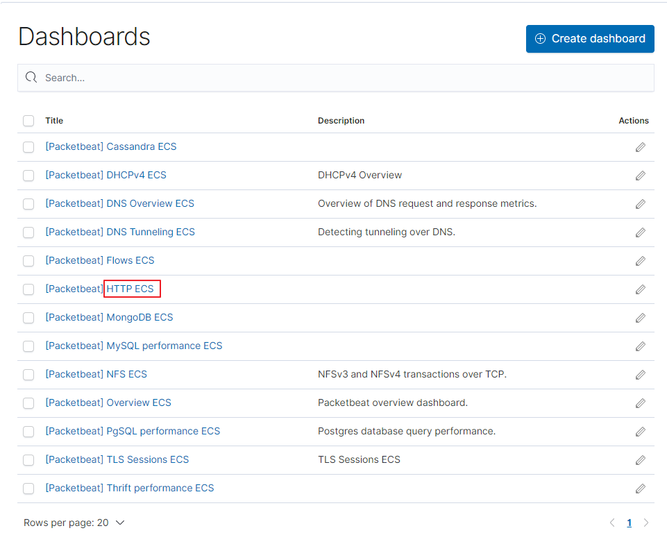Image resolution: width=667 pixels, height=542 pixels.
Task: Click pencil icon for DHCPv4 ECS row
Action: [640, 176]
